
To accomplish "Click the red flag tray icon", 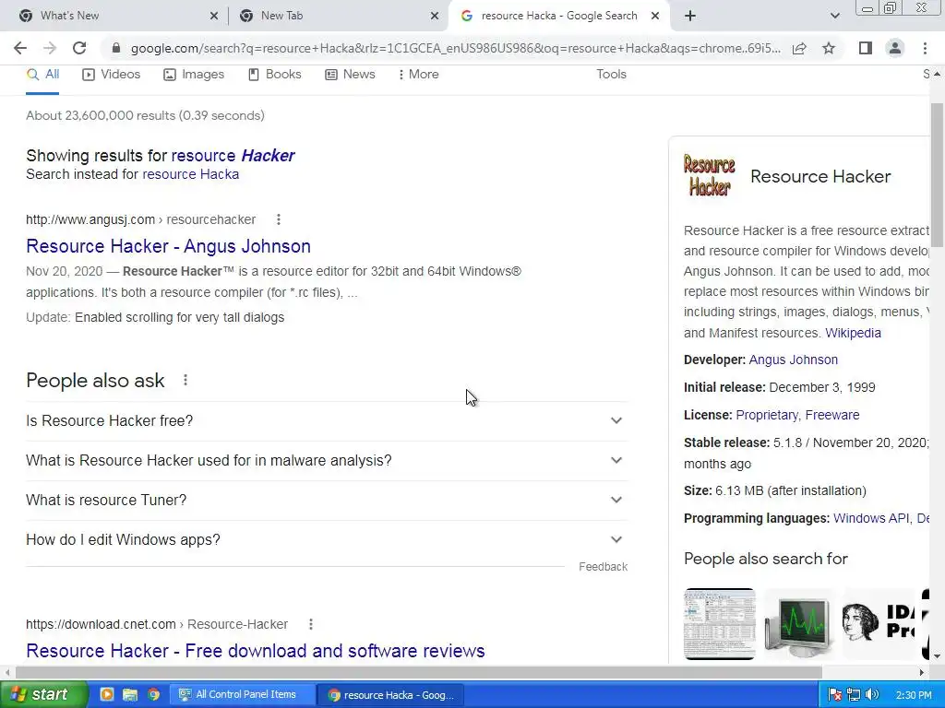I will (x=834, y=695).
